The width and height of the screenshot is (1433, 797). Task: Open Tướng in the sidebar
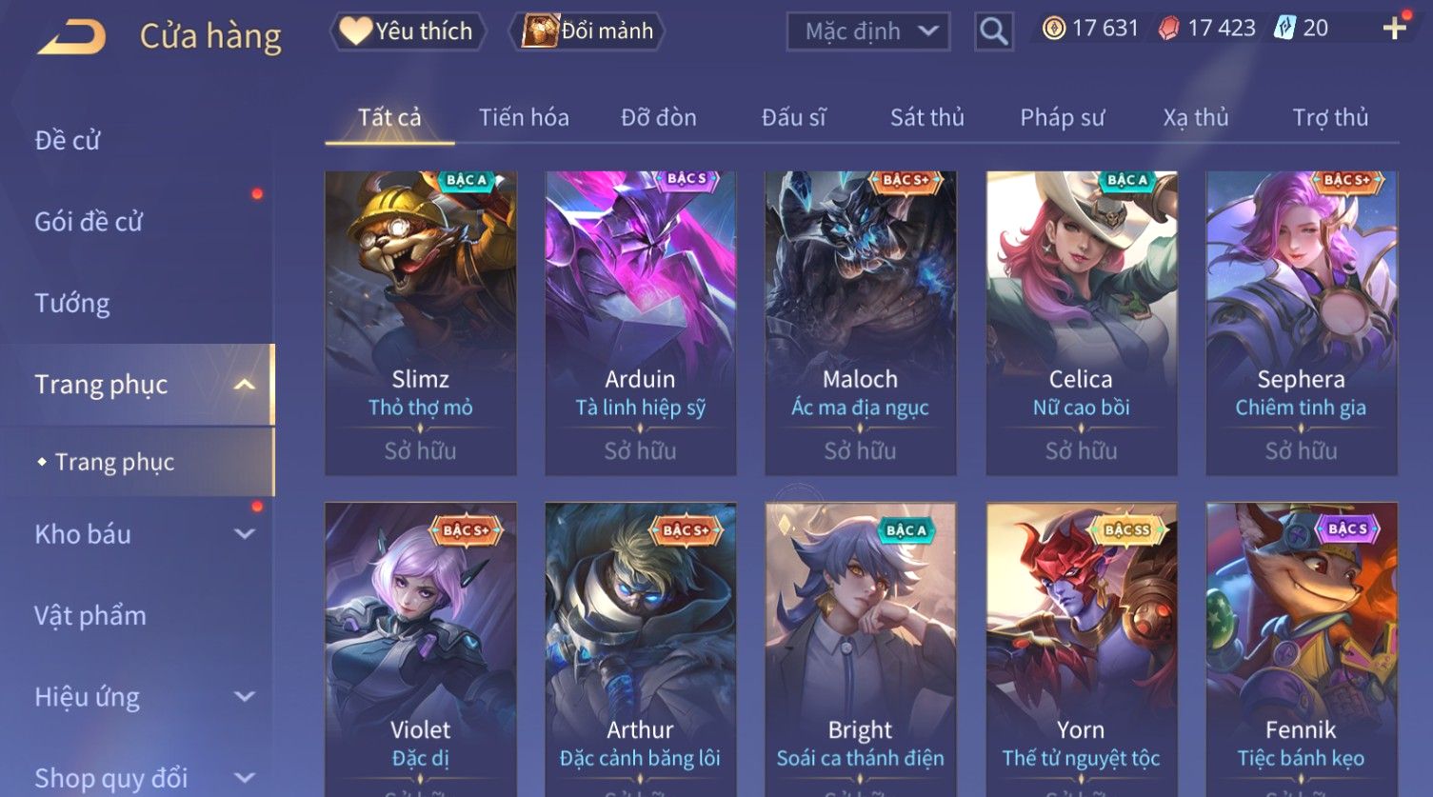point(72,303)
